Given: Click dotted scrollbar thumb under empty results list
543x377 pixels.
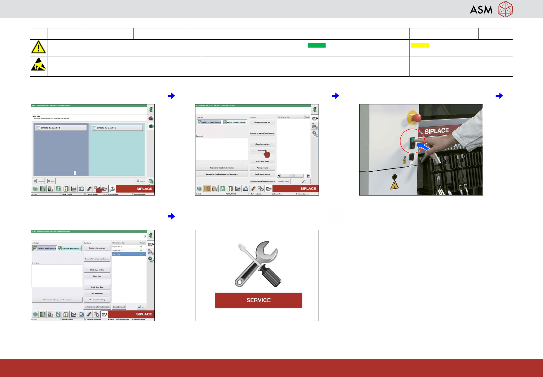Looking at the screenshot, I should click(292, 176).
